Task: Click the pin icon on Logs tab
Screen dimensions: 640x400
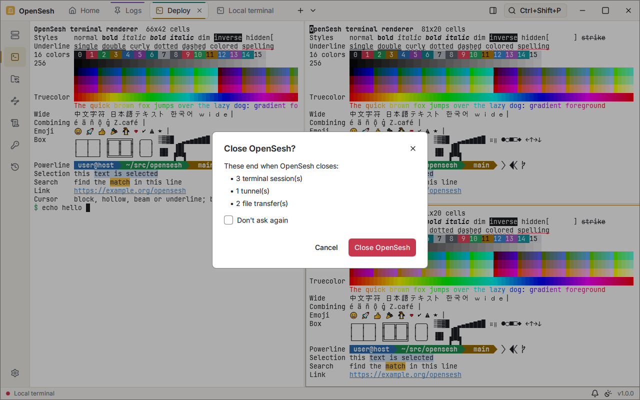Action: [x=118, y=10]
